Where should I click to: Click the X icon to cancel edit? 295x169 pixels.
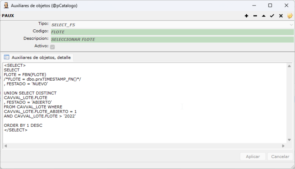(x=281, y=16)
